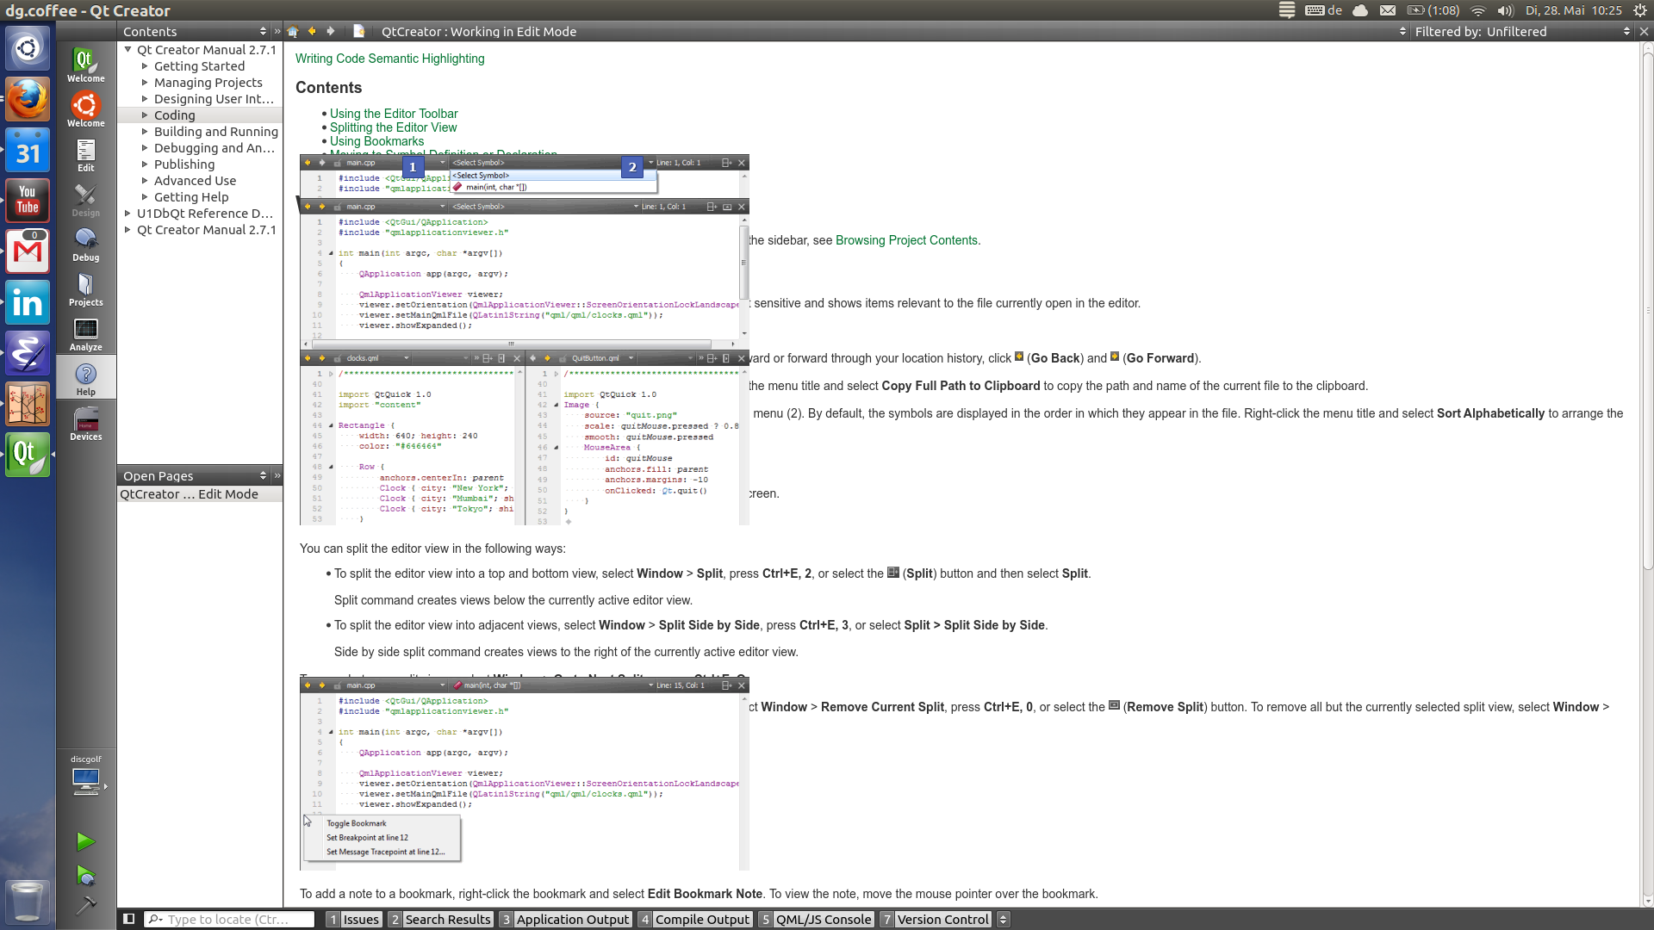1654x930 pixels.
Task: Start debugging with the bug-play button
Action: pos(85,876)
